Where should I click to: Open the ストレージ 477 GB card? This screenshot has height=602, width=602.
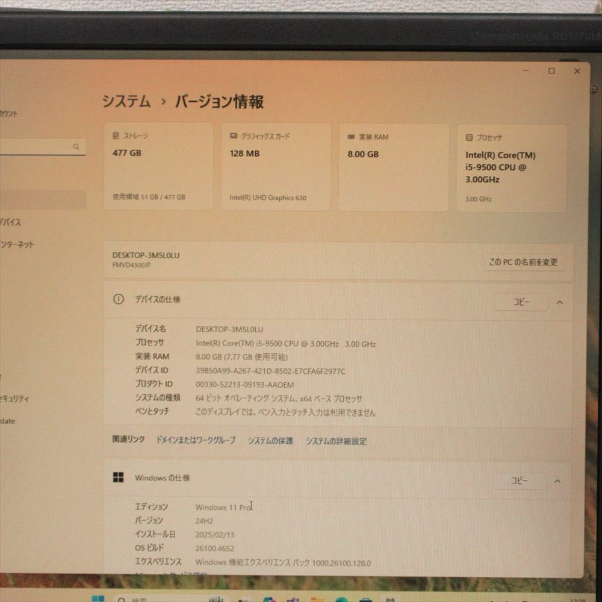pyautogui.click(x=158, y=166)
